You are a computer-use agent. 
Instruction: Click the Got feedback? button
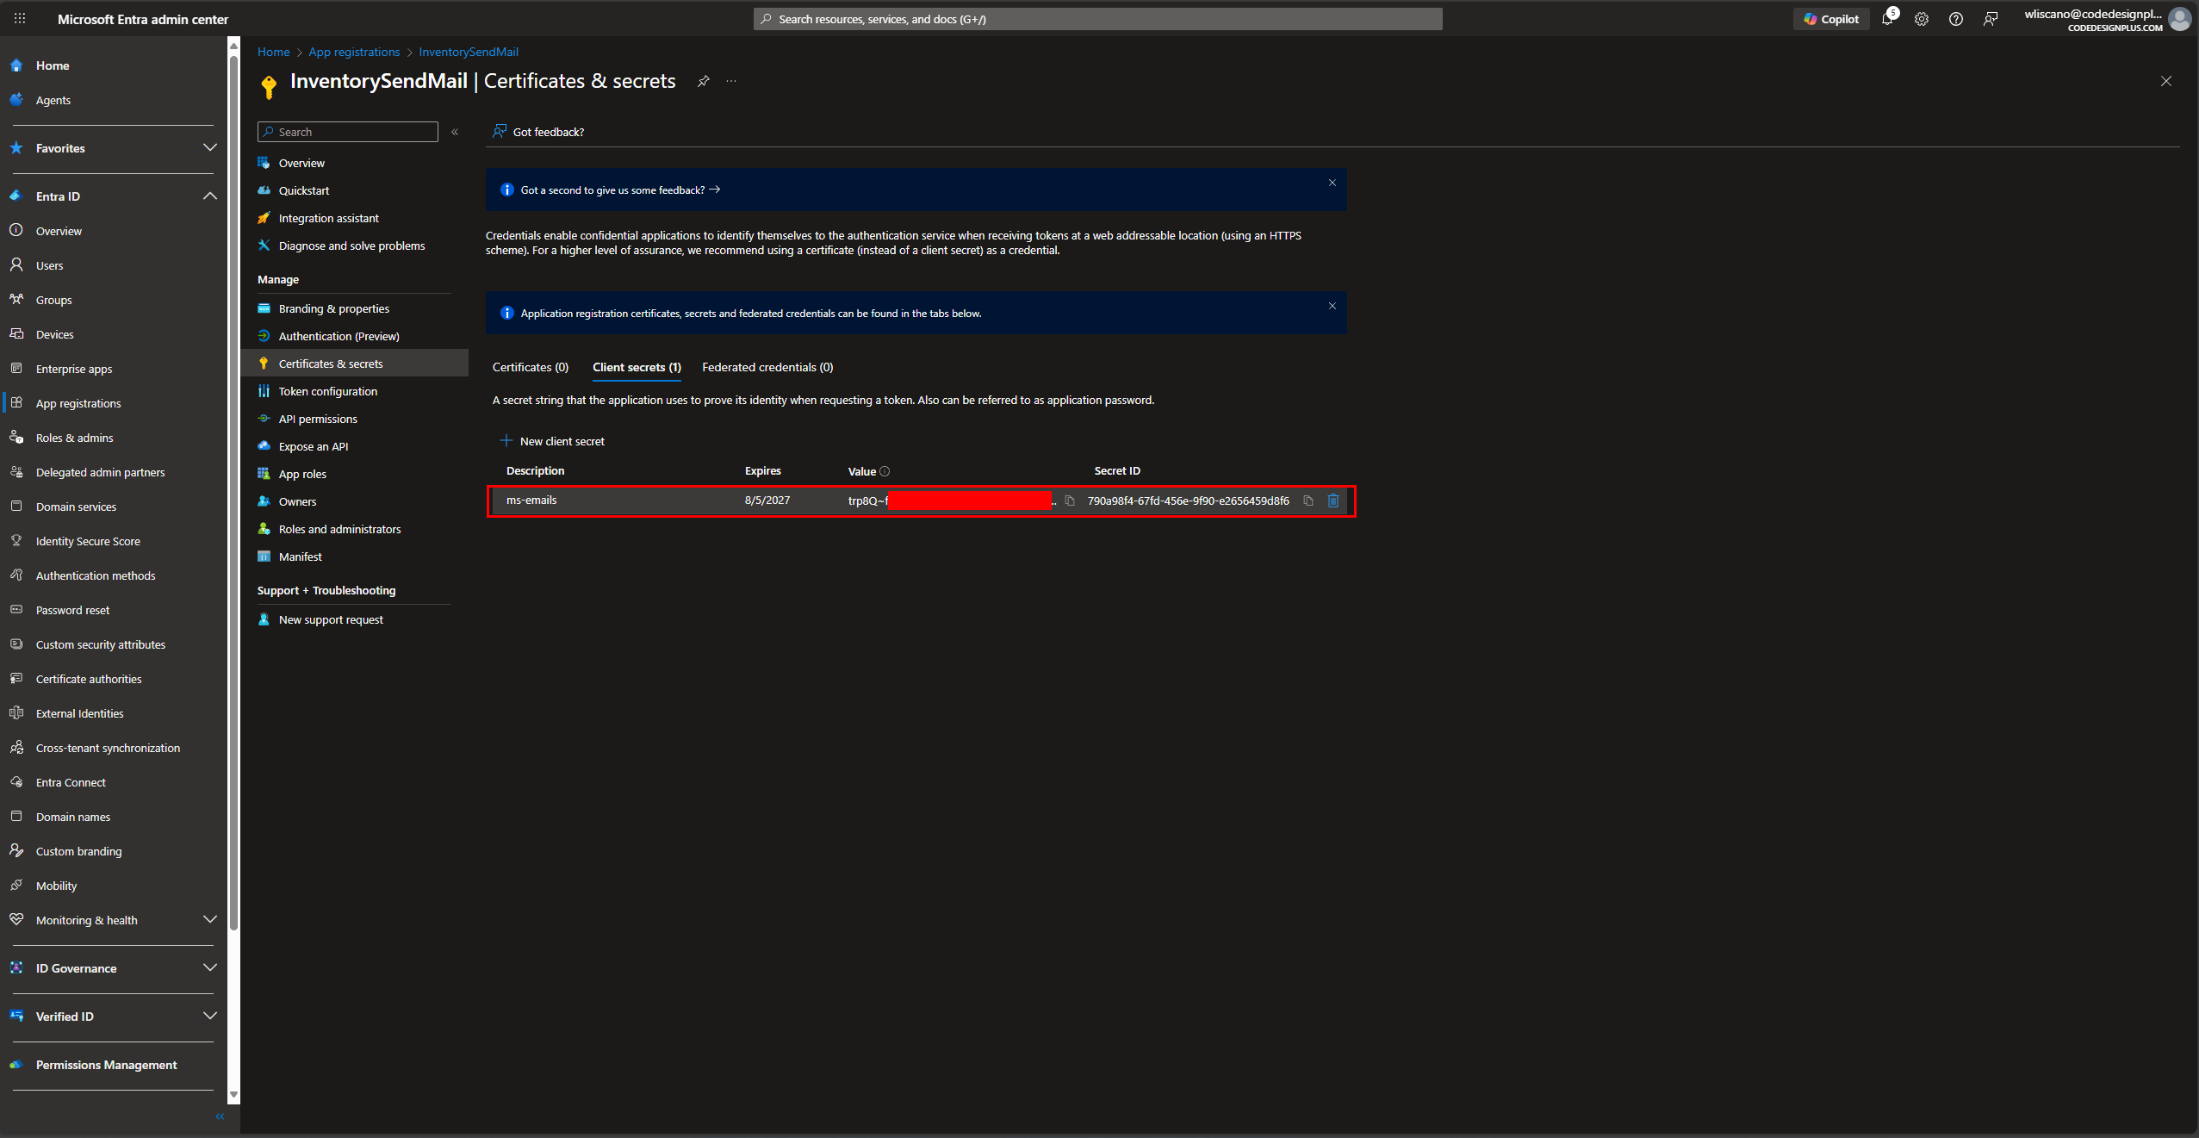(x=538, y=132)
